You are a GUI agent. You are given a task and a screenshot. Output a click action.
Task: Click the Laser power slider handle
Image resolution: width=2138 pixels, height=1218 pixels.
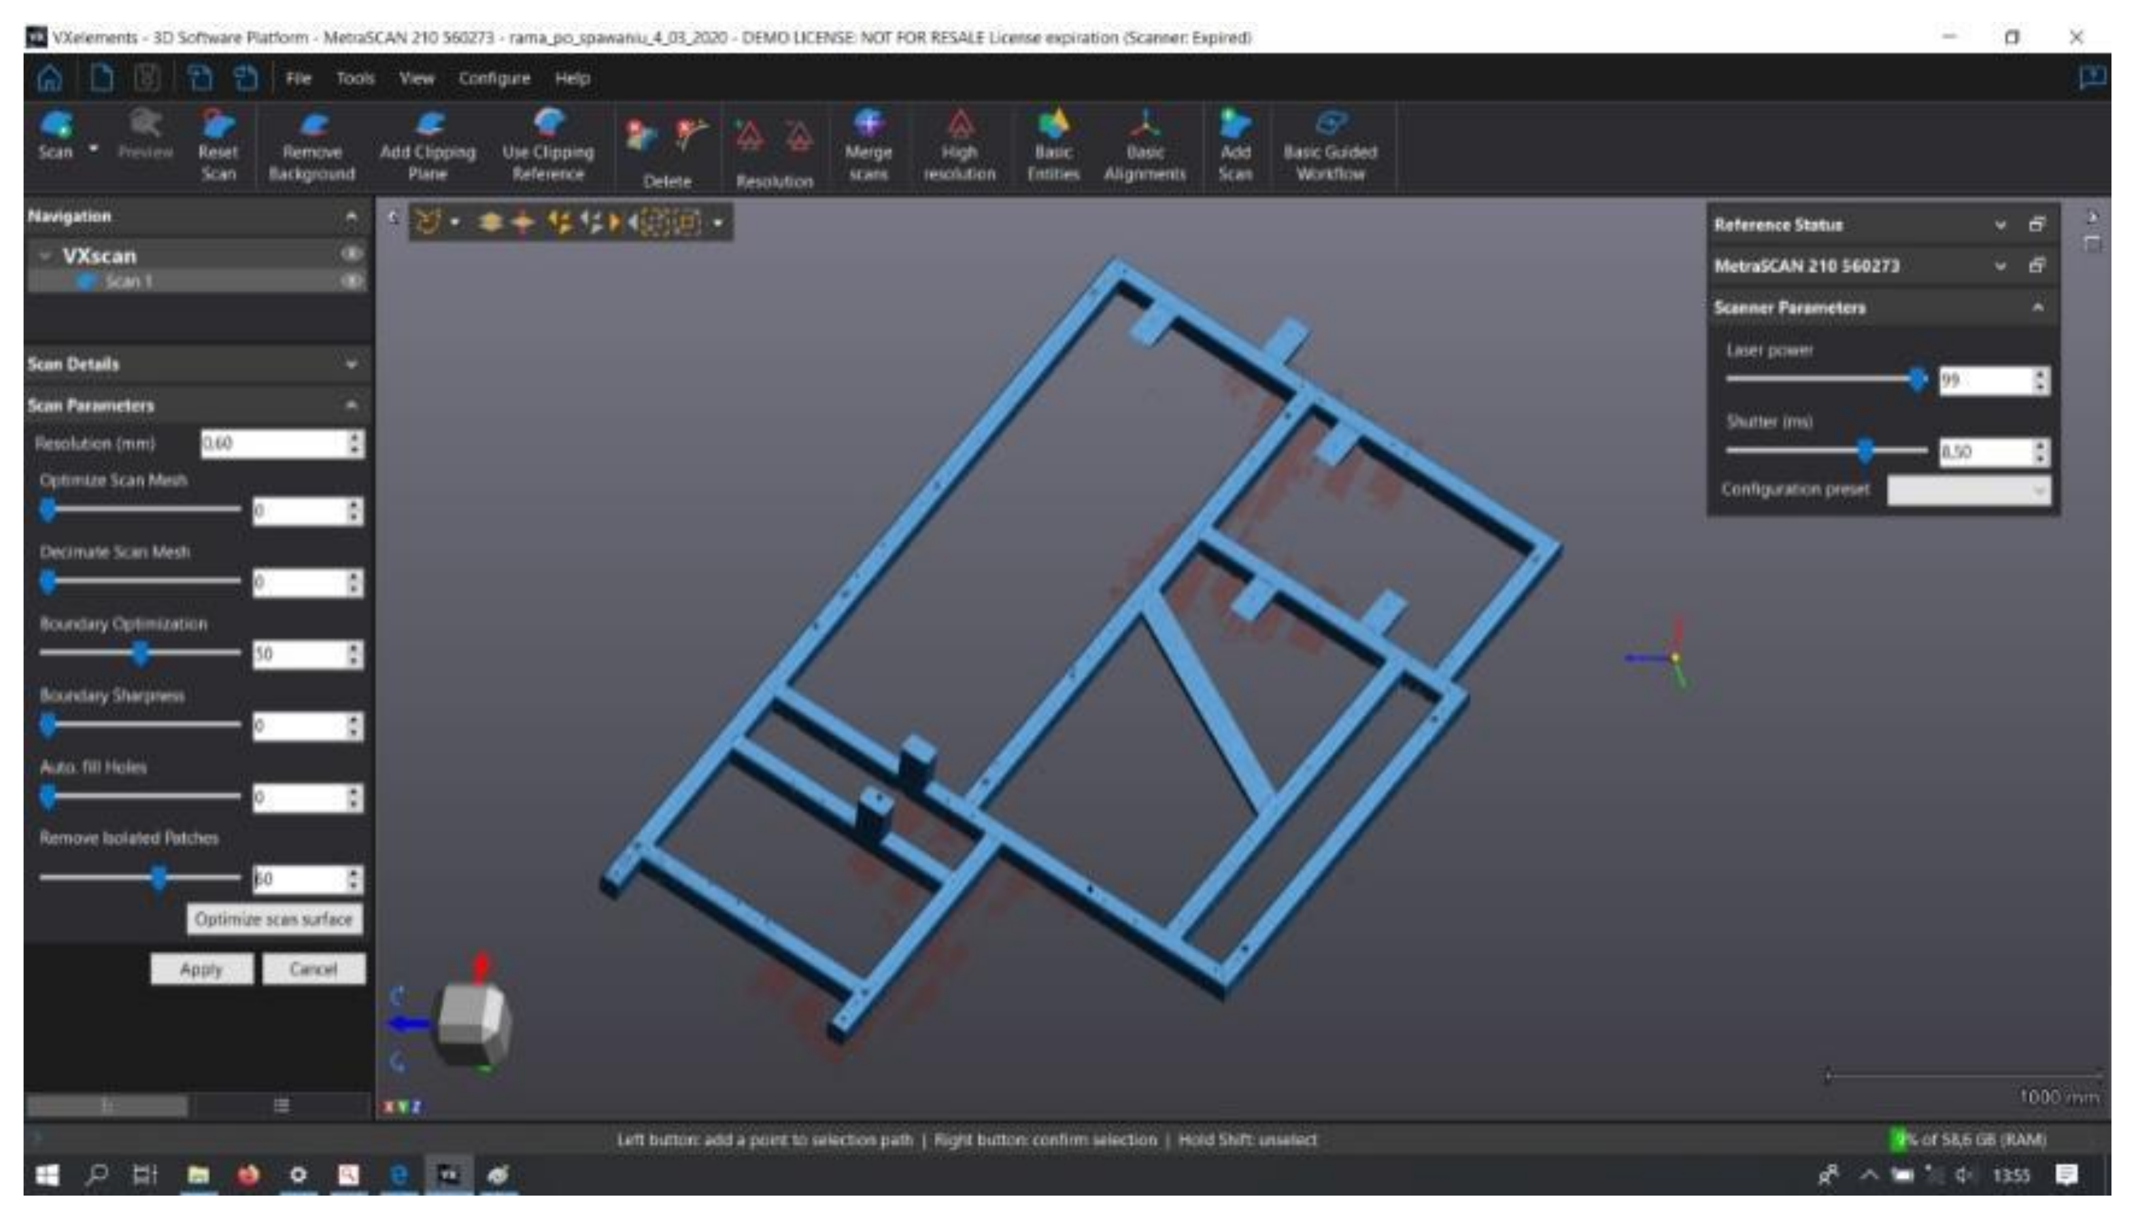point(1916,379)
